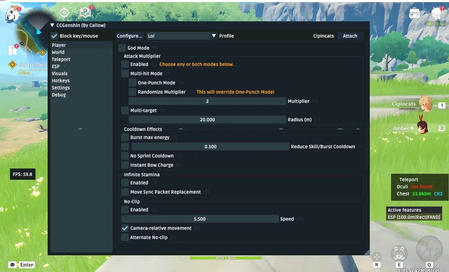Click the Attach button
This screenshot has height=272, width=449.
(x=350, y=36)
